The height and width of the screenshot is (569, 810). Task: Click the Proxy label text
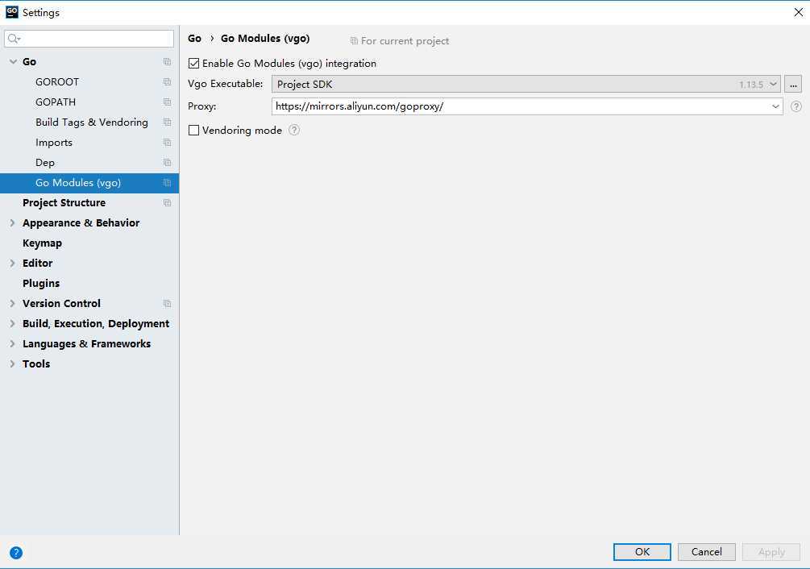(202, 106)
